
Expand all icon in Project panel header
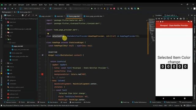pyautogui.click(x=26, y=15)
